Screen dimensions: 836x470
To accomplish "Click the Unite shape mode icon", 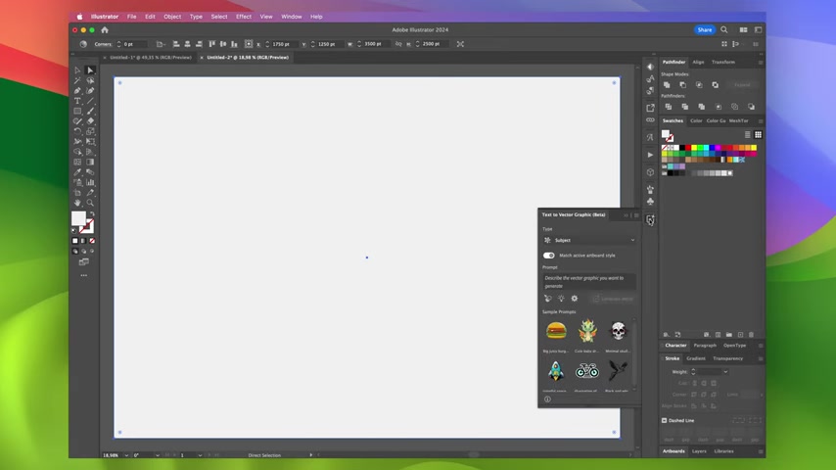I will [x=667, y=85].
